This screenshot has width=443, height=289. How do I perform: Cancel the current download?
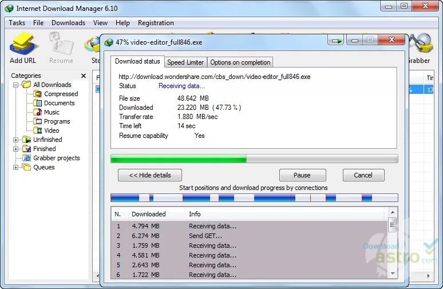(363, 175)
